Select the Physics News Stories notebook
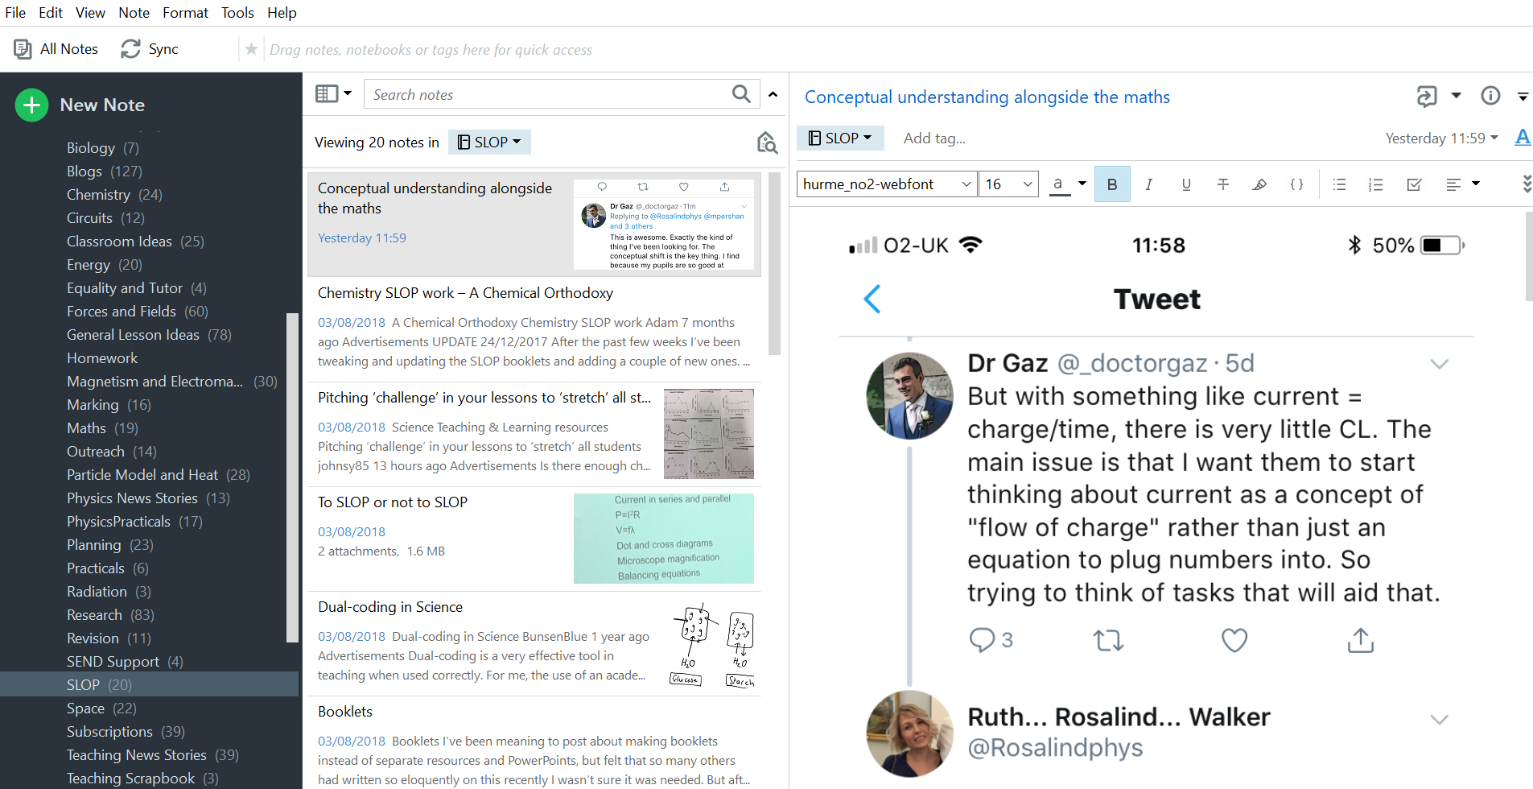This screenshot has height=789, width=1533. click(x=148, y=498)
